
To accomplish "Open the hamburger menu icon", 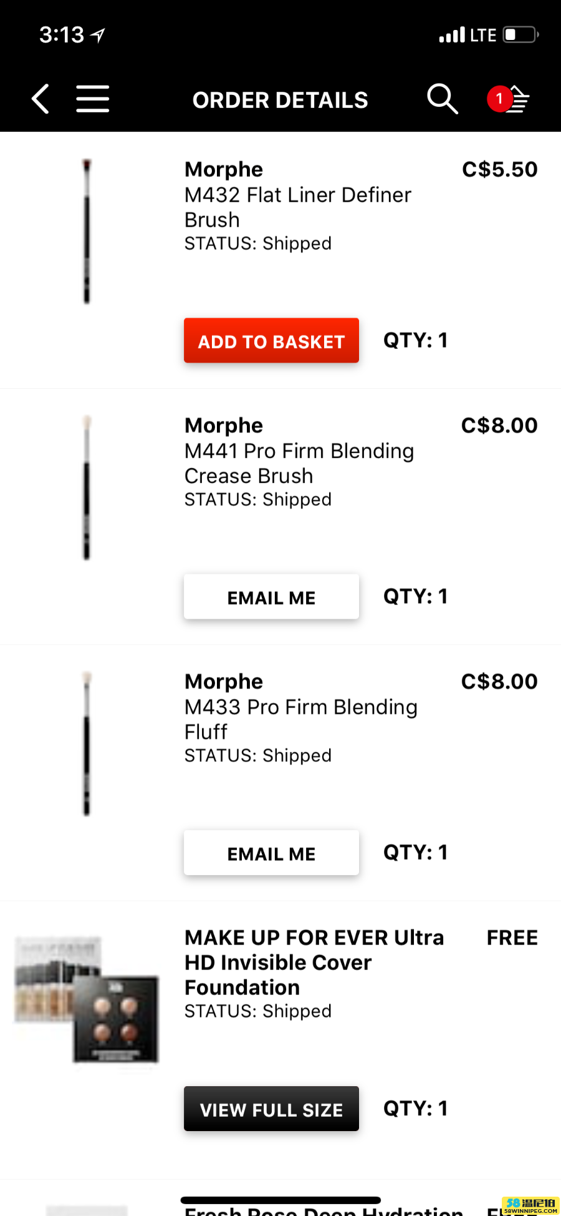I will tap(93, 99).
